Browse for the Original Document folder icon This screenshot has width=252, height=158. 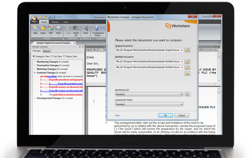pyautogui.click(x=187, y=50)
